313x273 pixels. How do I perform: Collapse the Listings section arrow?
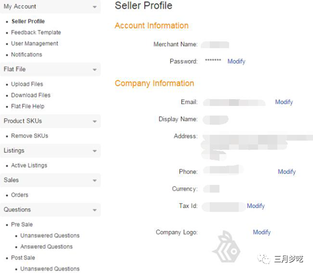94,151
